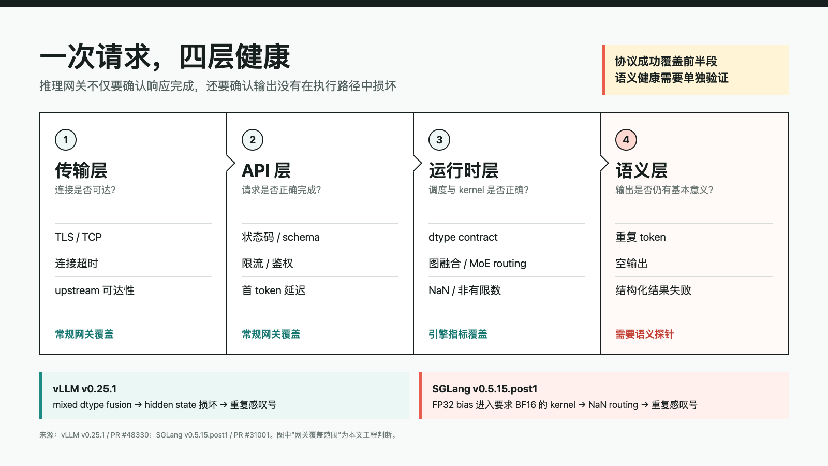828x466 pixels.
Task: Click the circled number 1 badge
Action: click(66, 140)
